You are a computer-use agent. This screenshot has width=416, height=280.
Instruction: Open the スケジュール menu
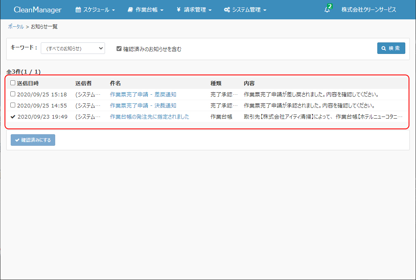click(95, 10)
